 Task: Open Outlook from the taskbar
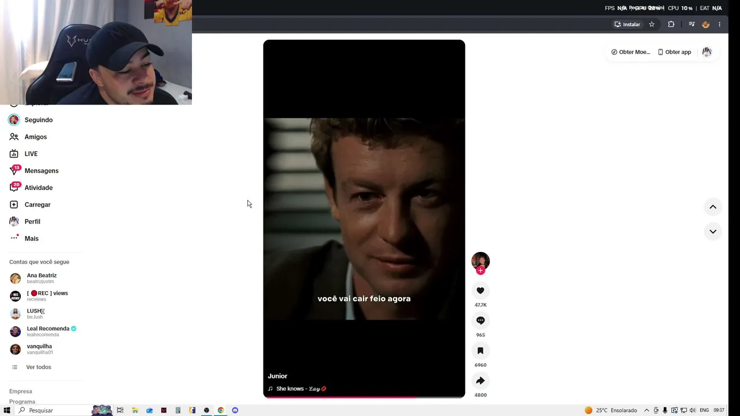pos(149,410)
